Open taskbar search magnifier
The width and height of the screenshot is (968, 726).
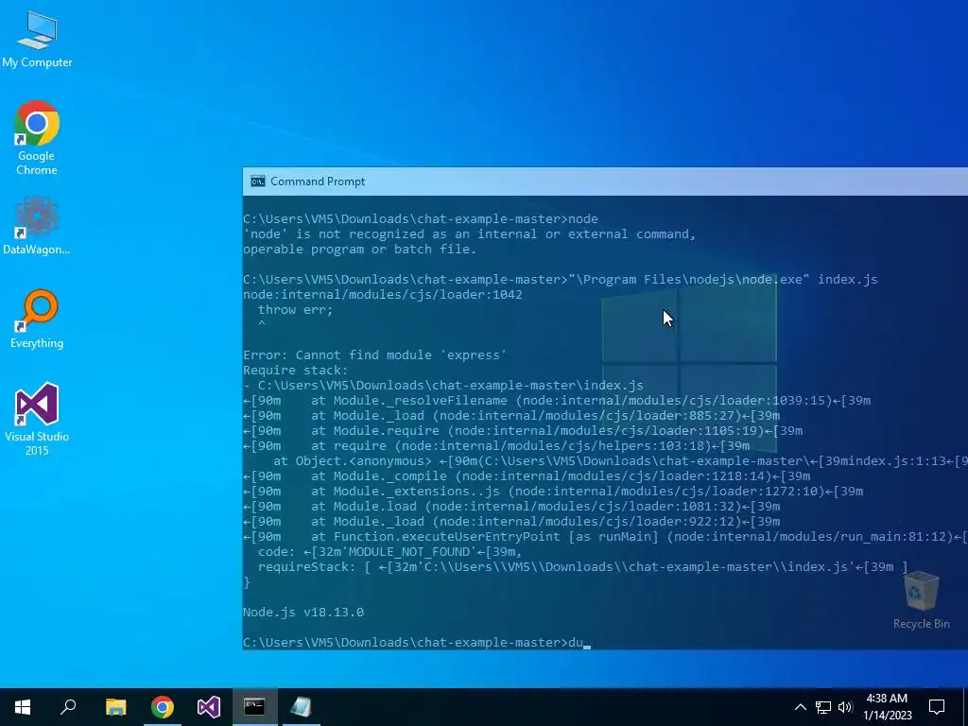pyautogui.click(x=68, y=707)
